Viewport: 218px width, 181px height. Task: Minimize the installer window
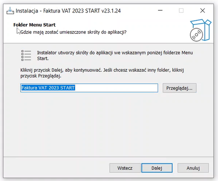(160, 11)
